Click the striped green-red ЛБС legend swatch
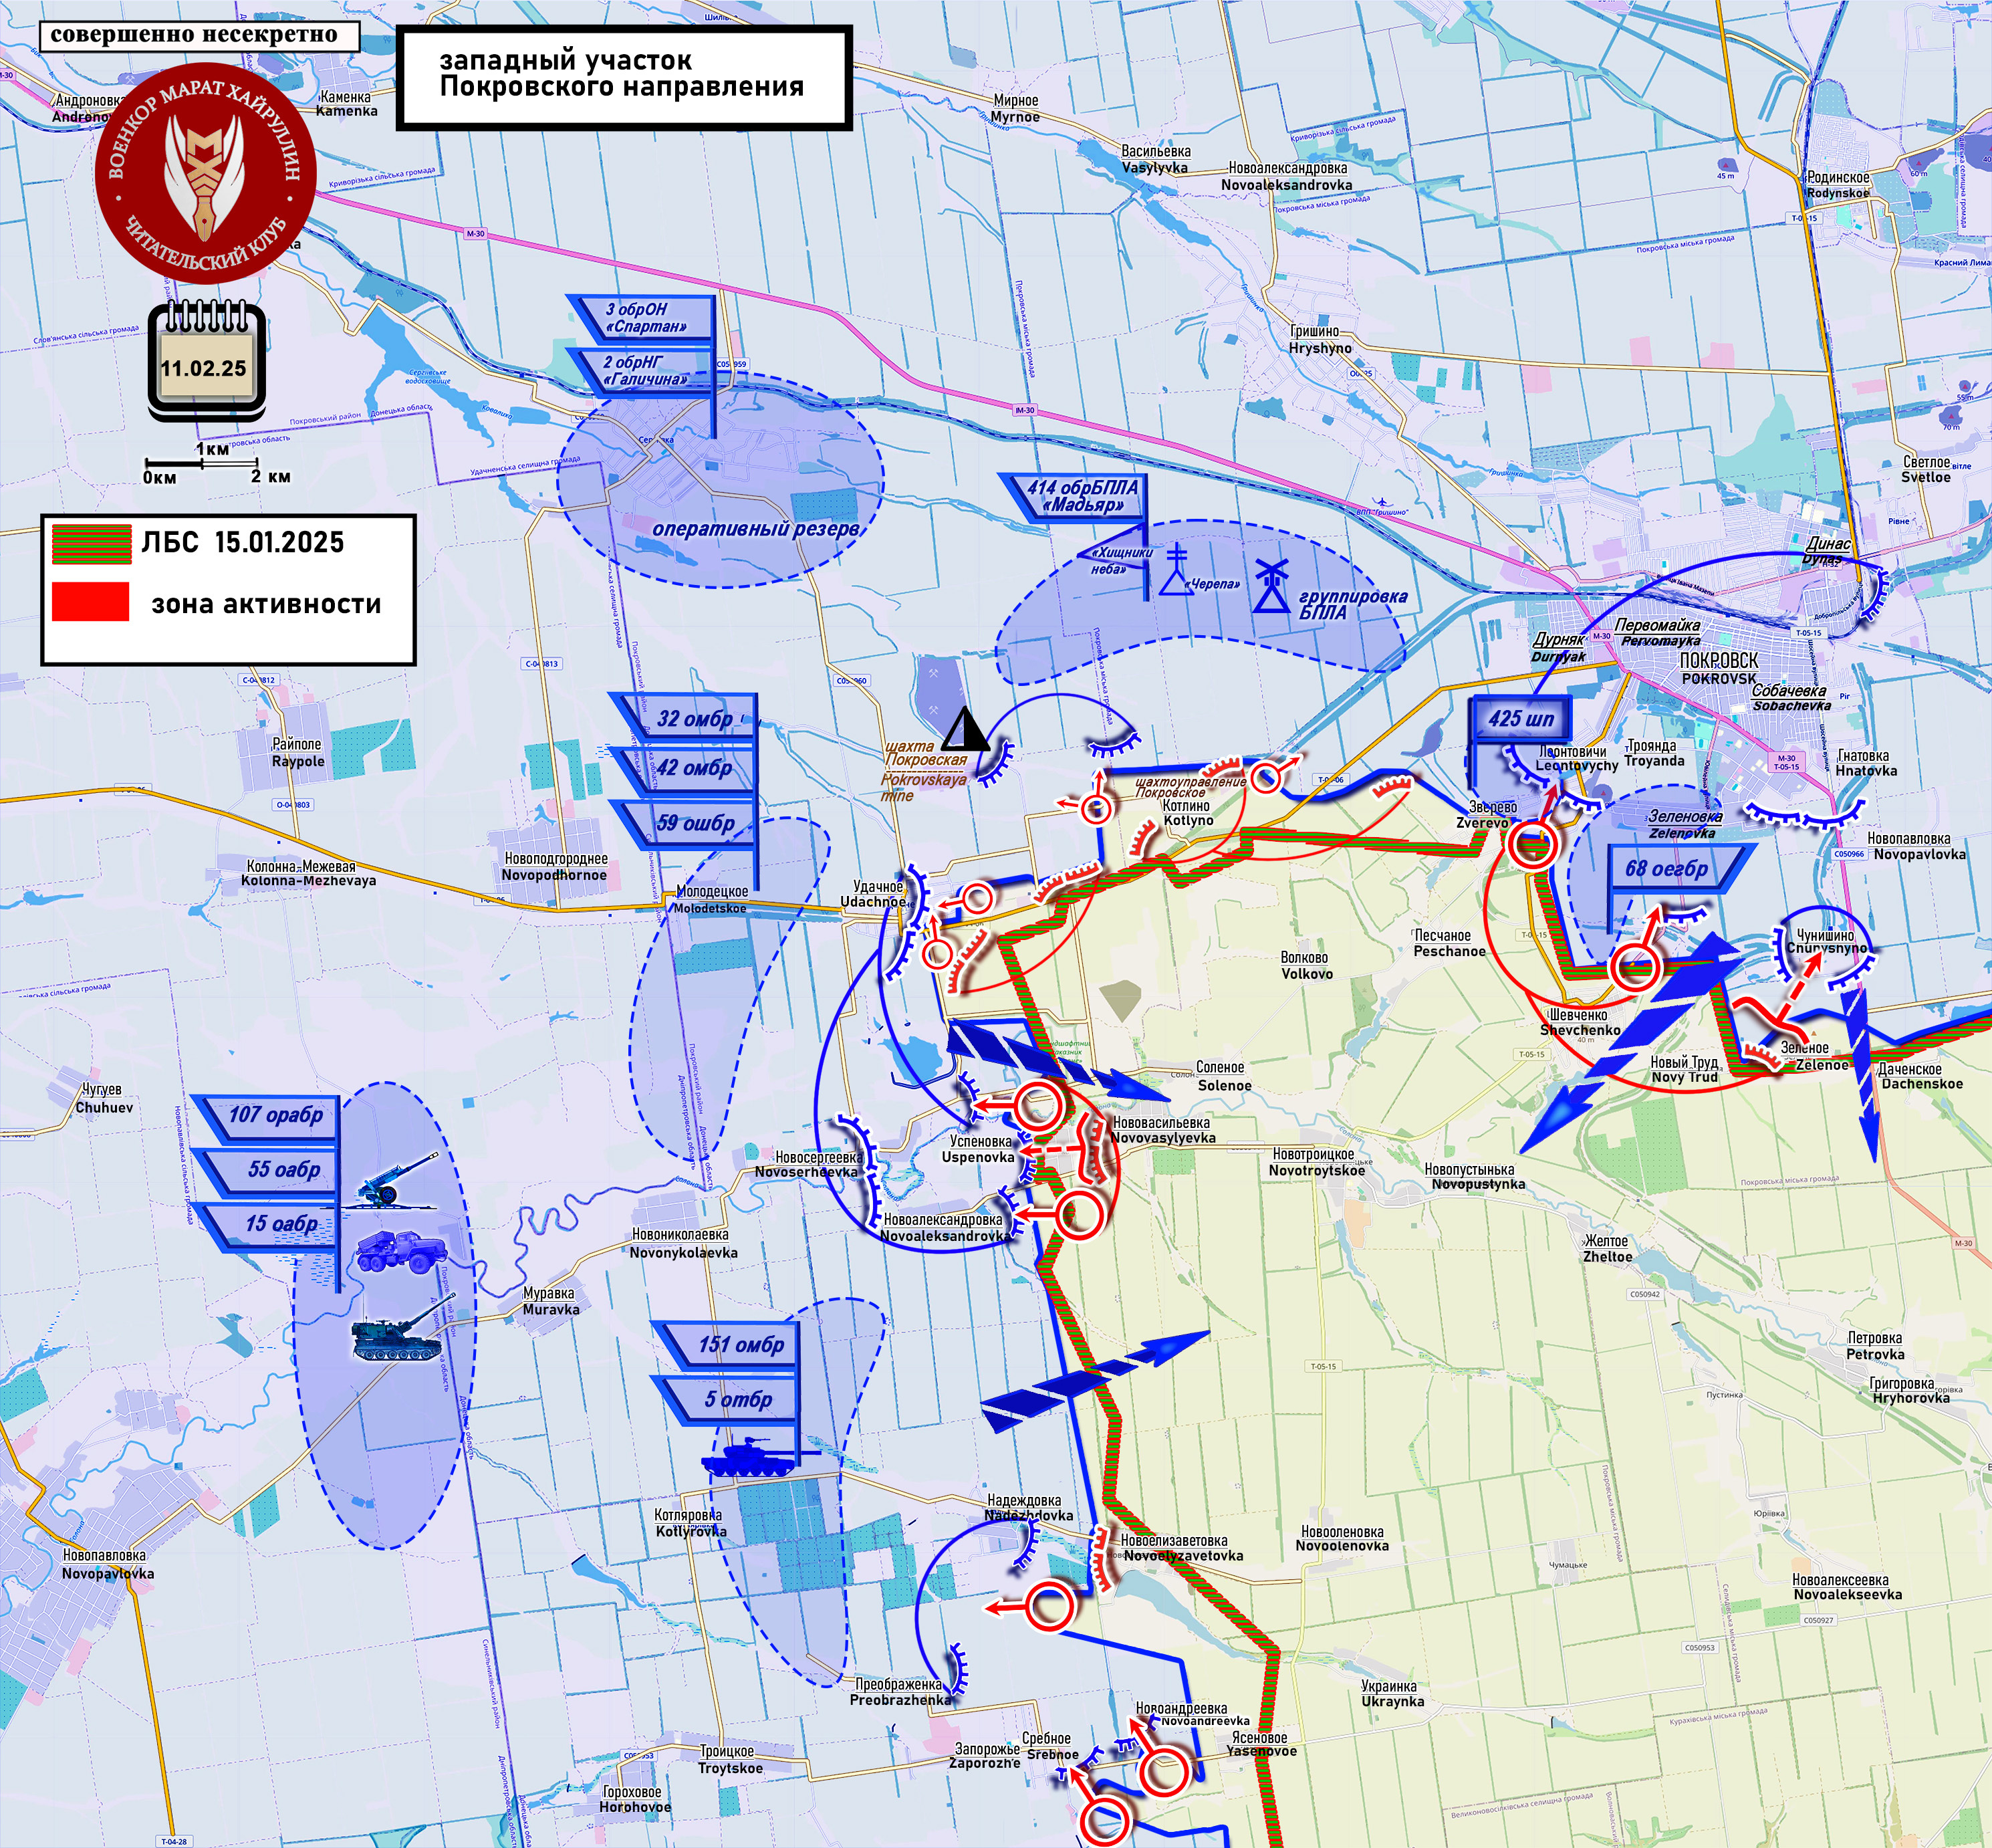 92,544
